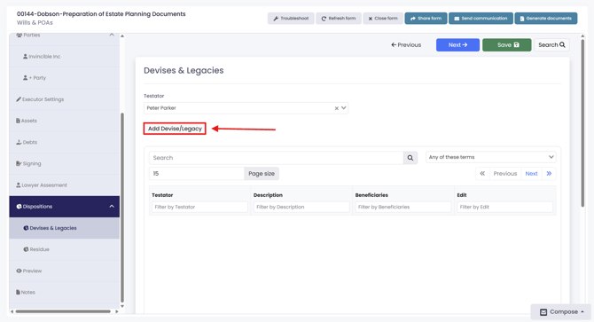
Task: Open Send communication
Action: tap(481, 18)
